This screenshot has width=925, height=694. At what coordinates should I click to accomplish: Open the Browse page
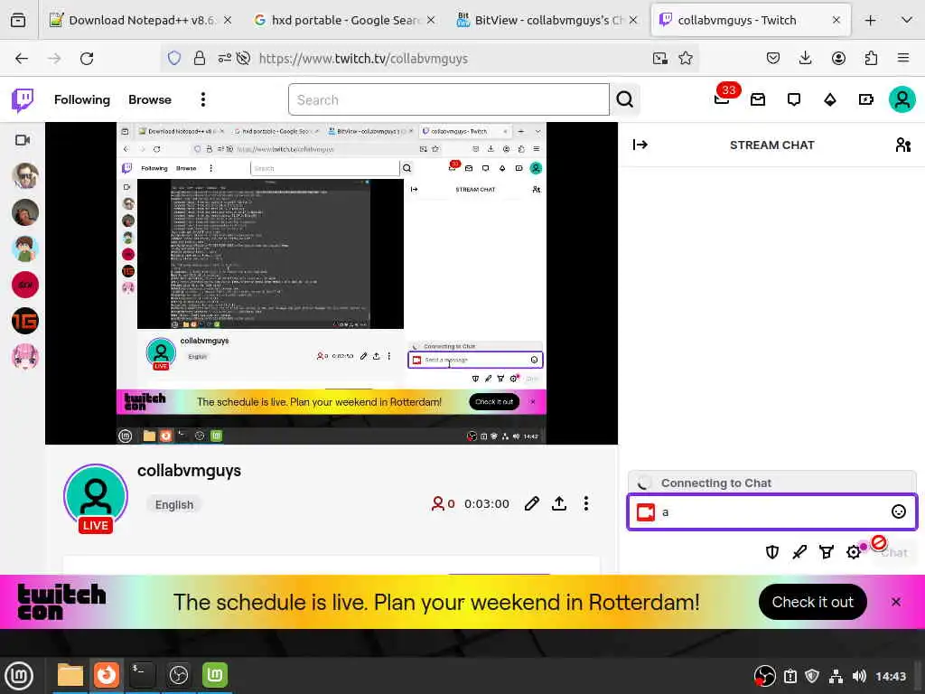pos(150,99)
